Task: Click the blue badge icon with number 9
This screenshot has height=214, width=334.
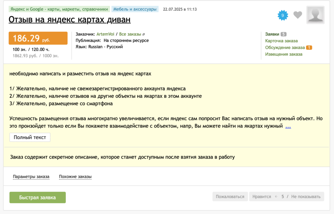Action: (x=283, y=15)
